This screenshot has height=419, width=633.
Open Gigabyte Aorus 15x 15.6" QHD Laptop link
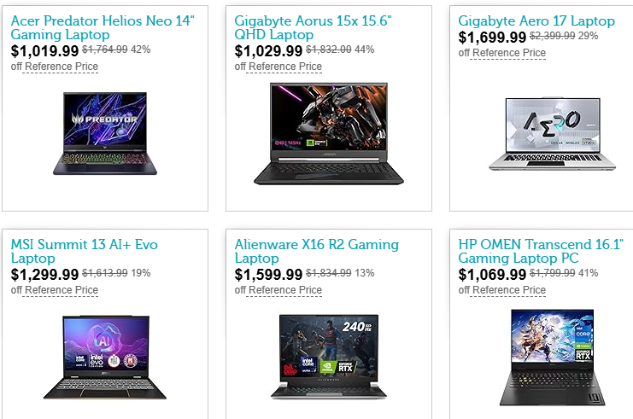313,27
